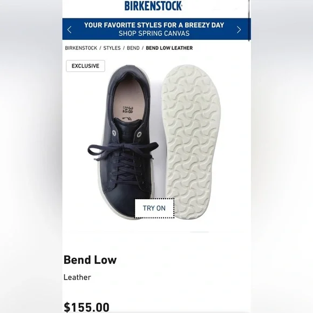Click the Exclusive badge
This screenshot has height=313, width=313.
[85, 66]
